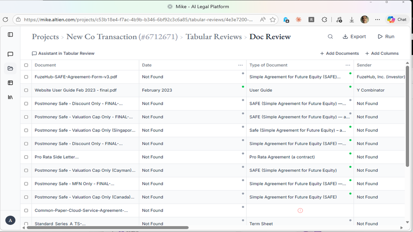Select the Valuation Cap Only (Cayman) row checkbox

[26, 170]
